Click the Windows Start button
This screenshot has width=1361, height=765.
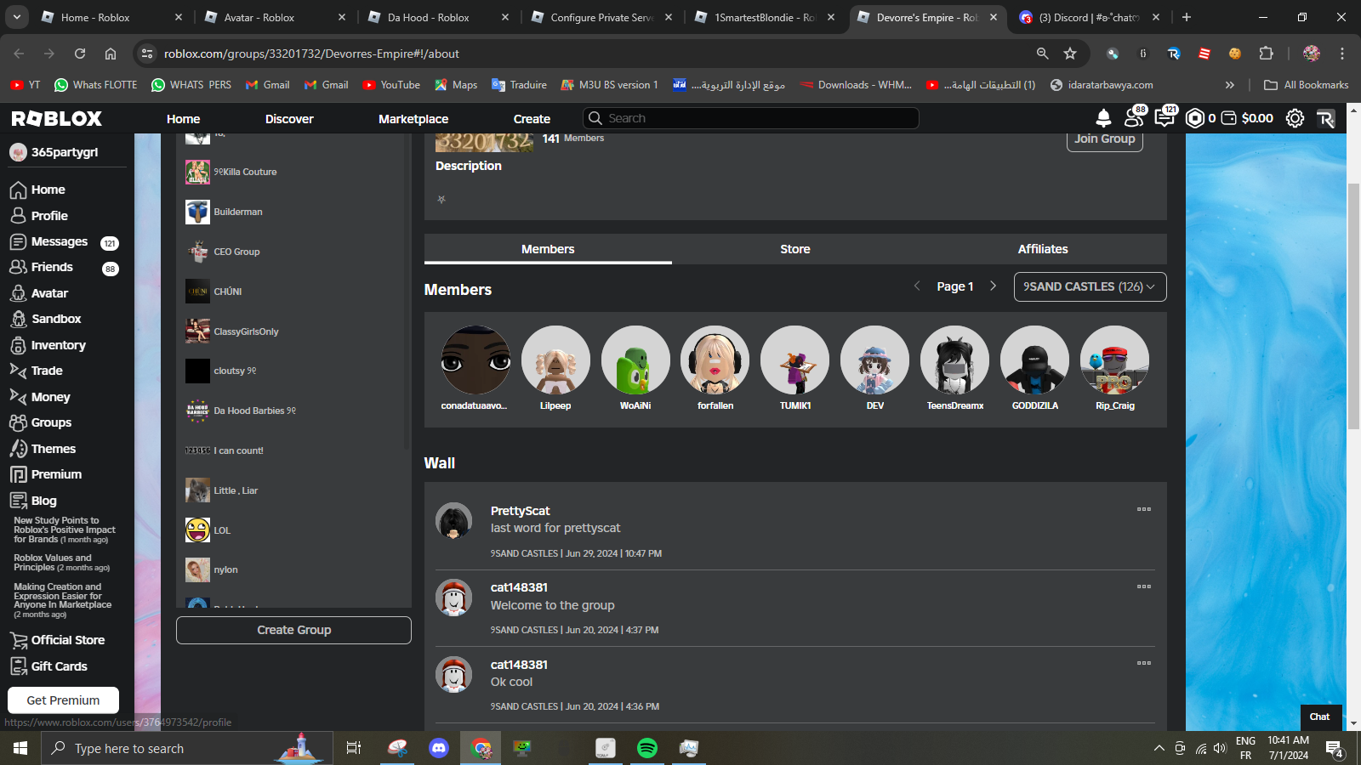click(x=20, y=748)
